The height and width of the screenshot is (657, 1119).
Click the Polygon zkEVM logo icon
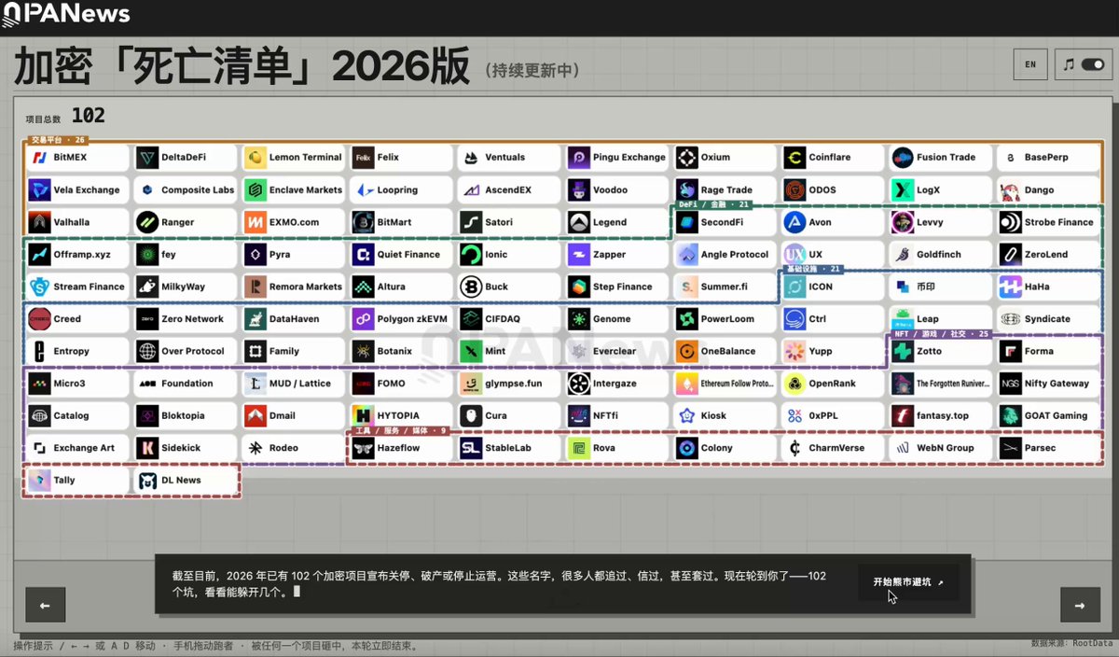(x=364, y=319)
